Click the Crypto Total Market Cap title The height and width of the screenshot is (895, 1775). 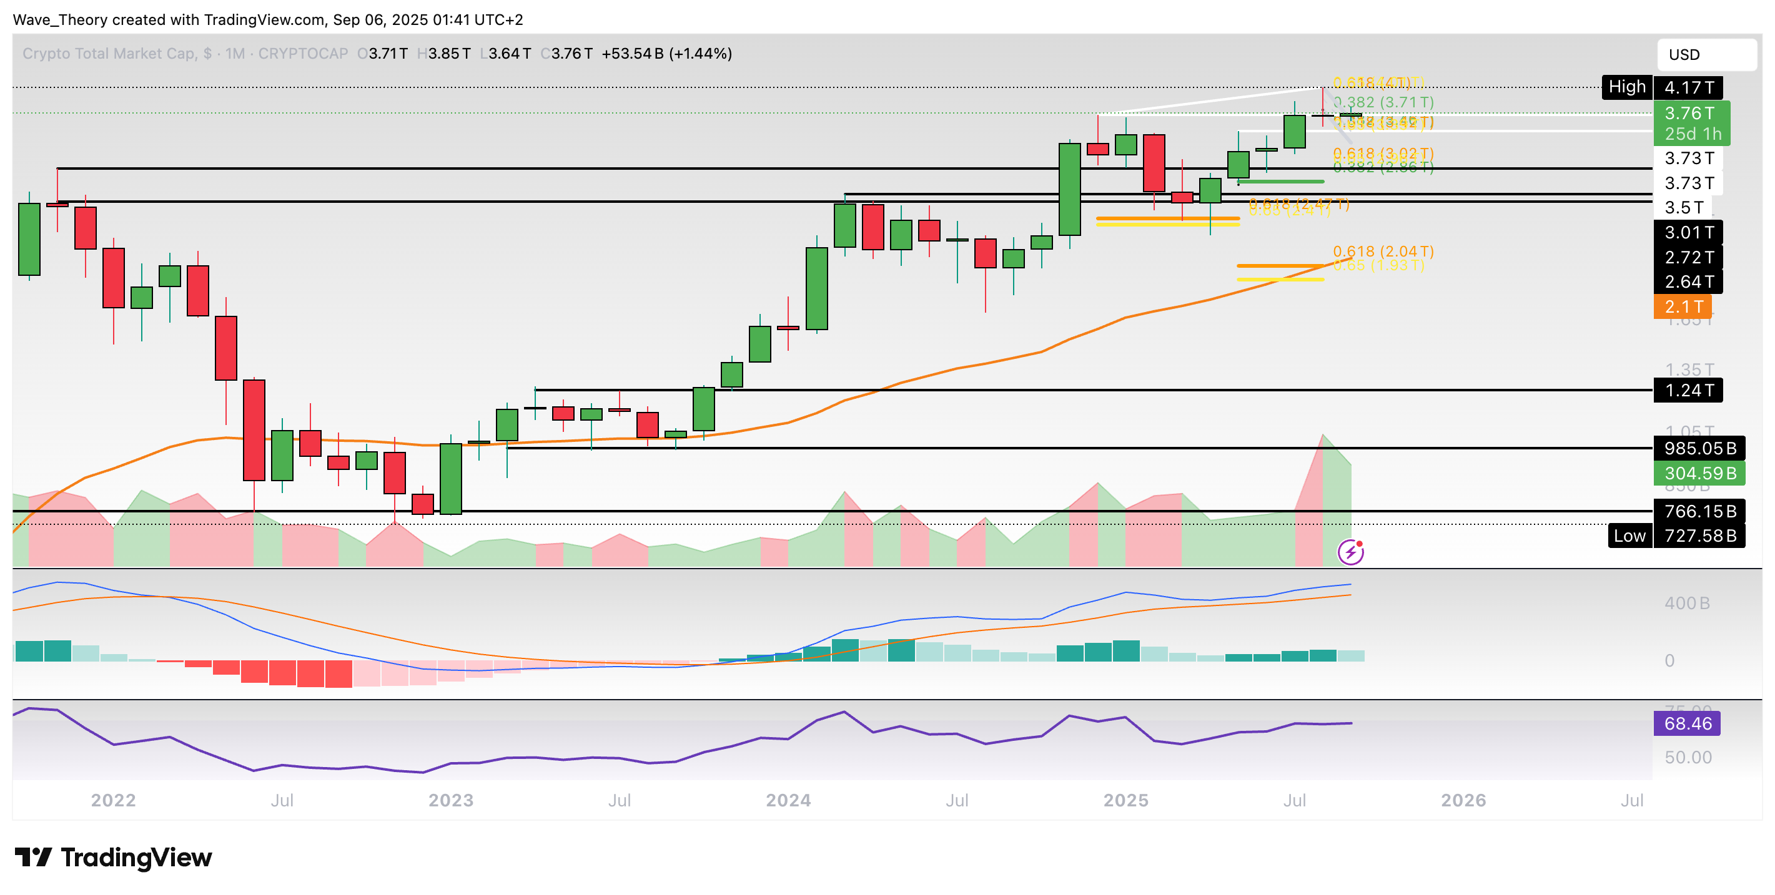[109, 54]
